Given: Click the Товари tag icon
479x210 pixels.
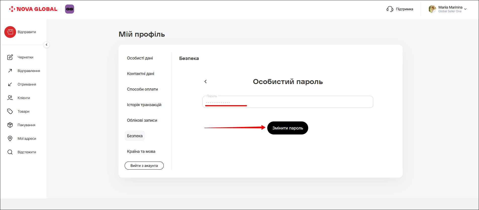Looking at the screenshot, I should [x=10, y=111].
